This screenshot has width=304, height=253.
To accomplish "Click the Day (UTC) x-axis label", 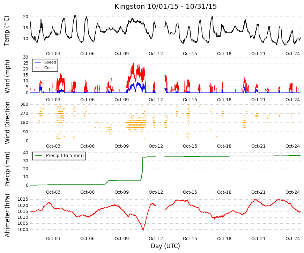I will click(x=165, y=246).
